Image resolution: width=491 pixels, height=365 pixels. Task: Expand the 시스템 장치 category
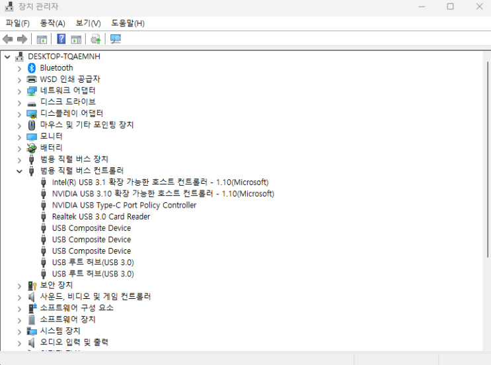pyautogui.click(x=19, y=332)
